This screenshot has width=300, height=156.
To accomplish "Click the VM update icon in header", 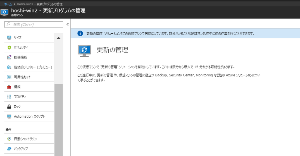I will (x=4, y=12).
